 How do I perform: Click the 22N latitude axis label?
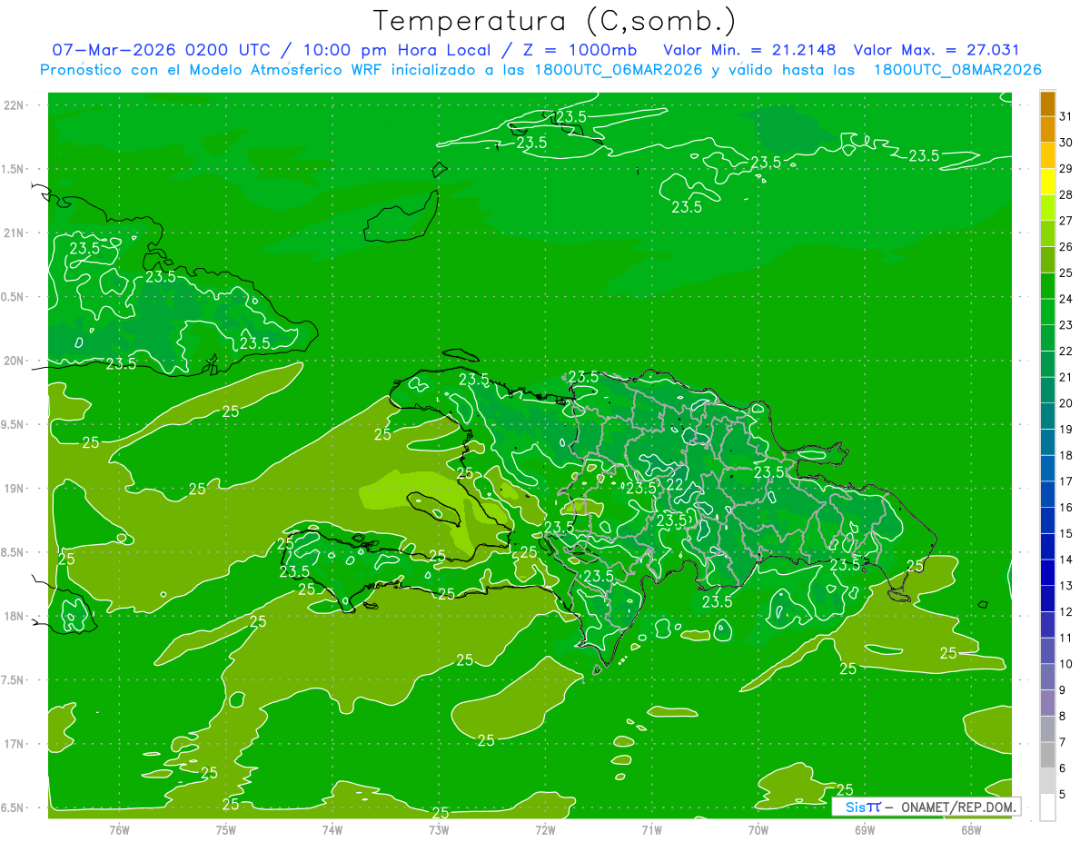pos(15,104)
